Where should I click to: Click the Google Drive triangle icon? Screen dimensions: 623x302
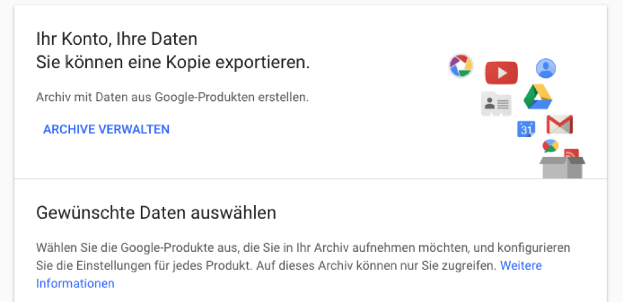[x=538, y=96]
